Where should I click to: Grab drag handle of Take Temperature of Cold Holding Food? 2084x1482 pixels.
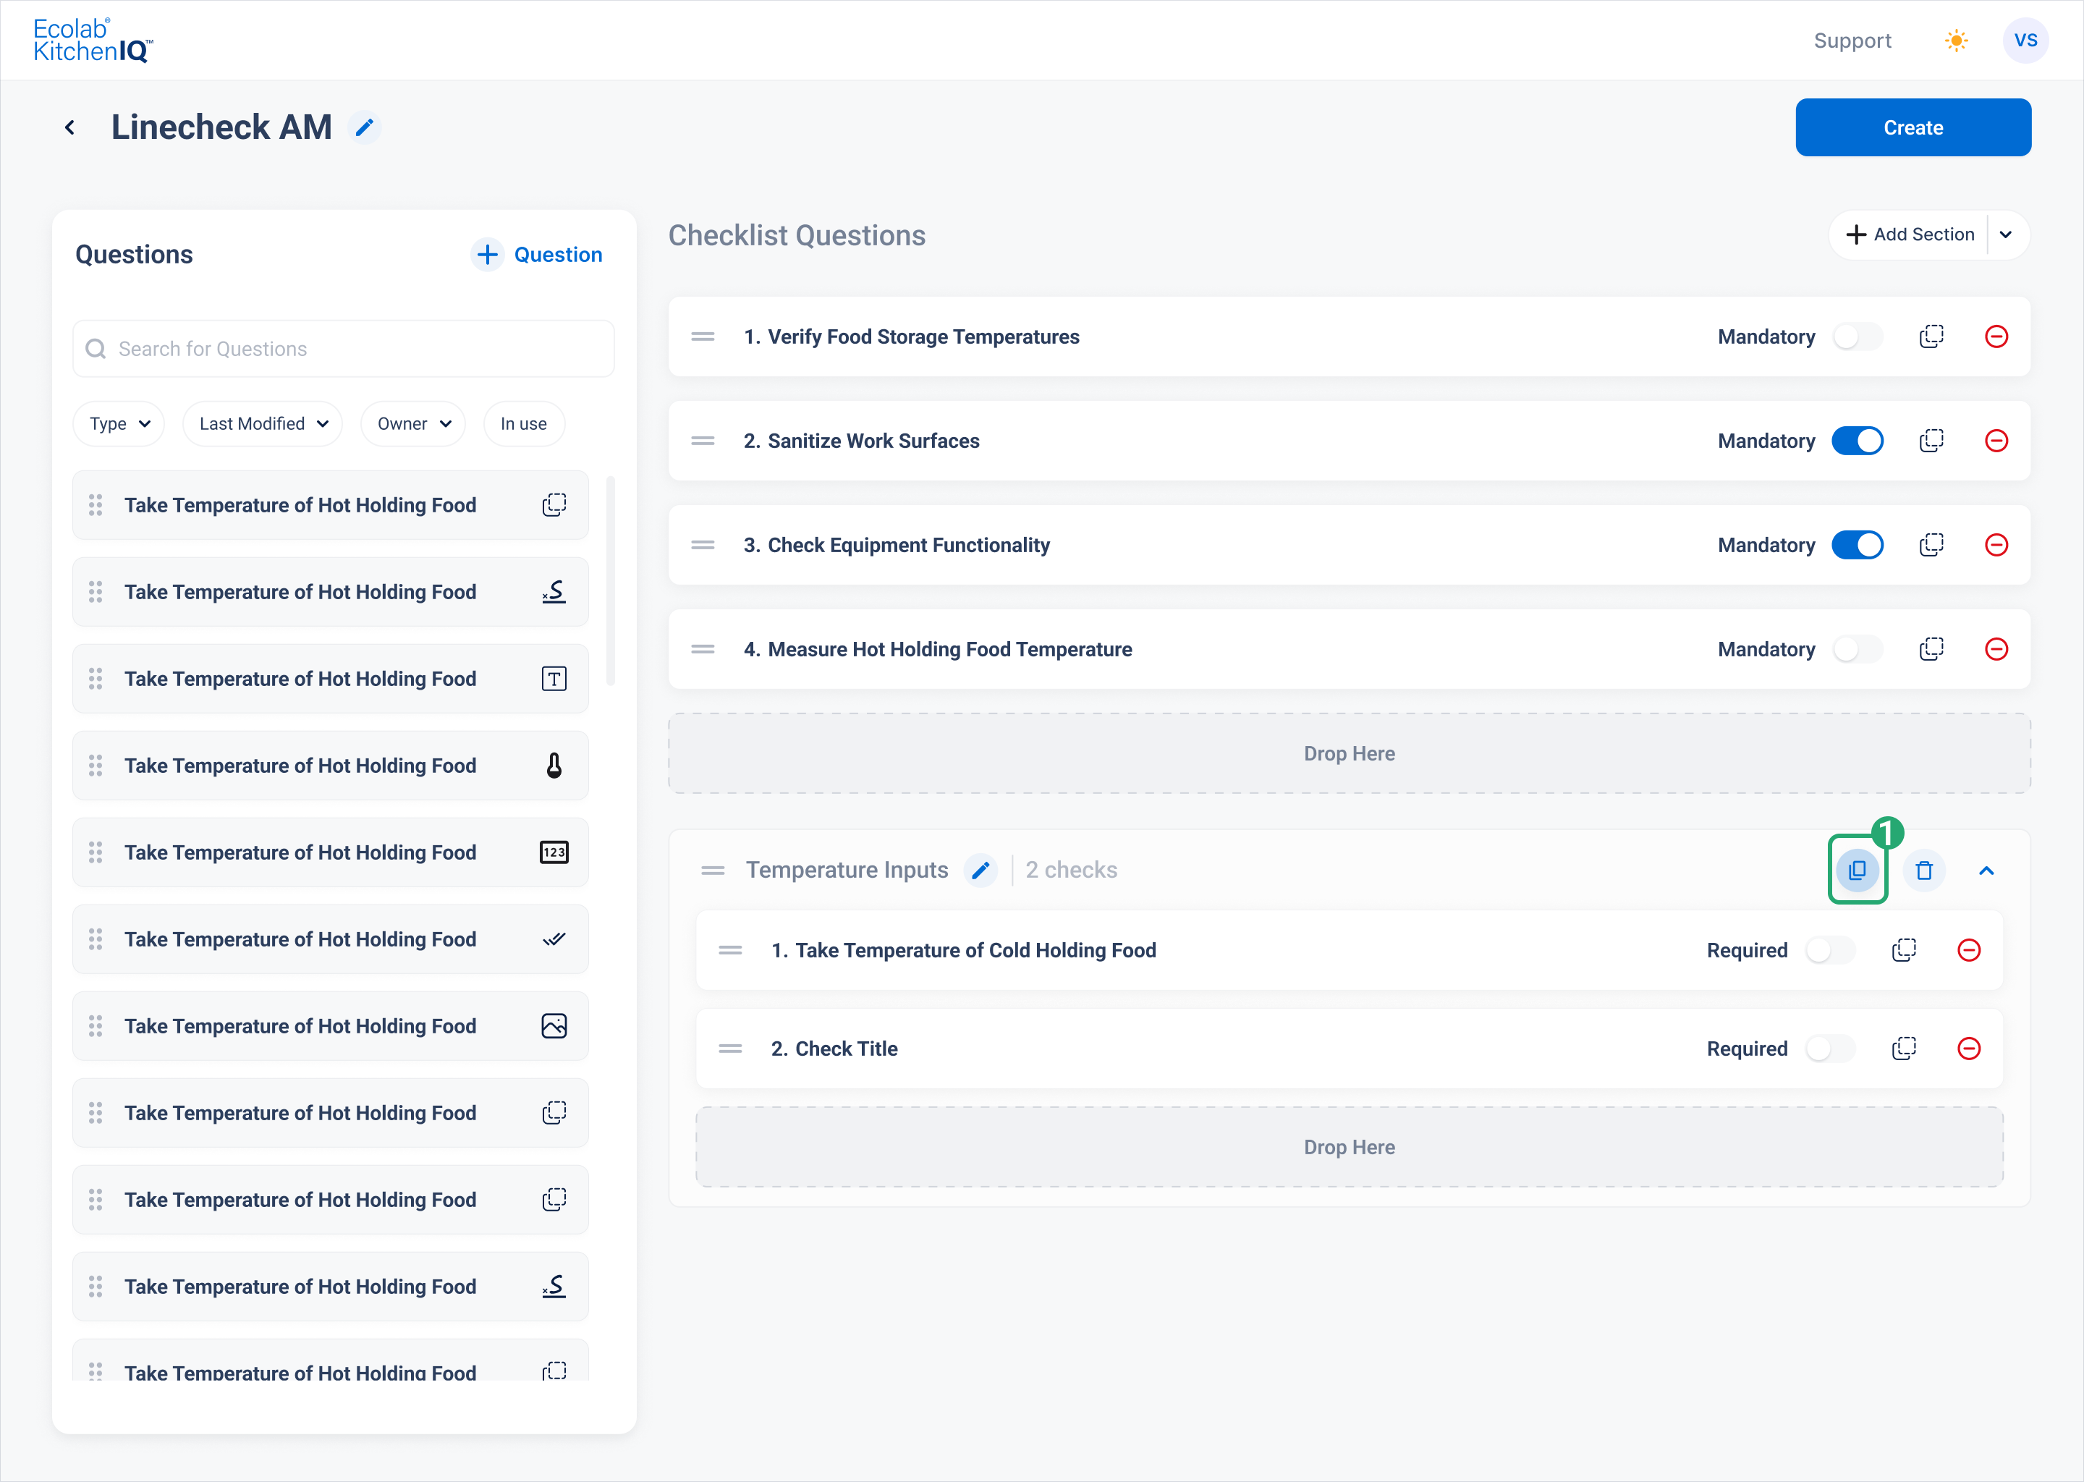coord(730,950)
